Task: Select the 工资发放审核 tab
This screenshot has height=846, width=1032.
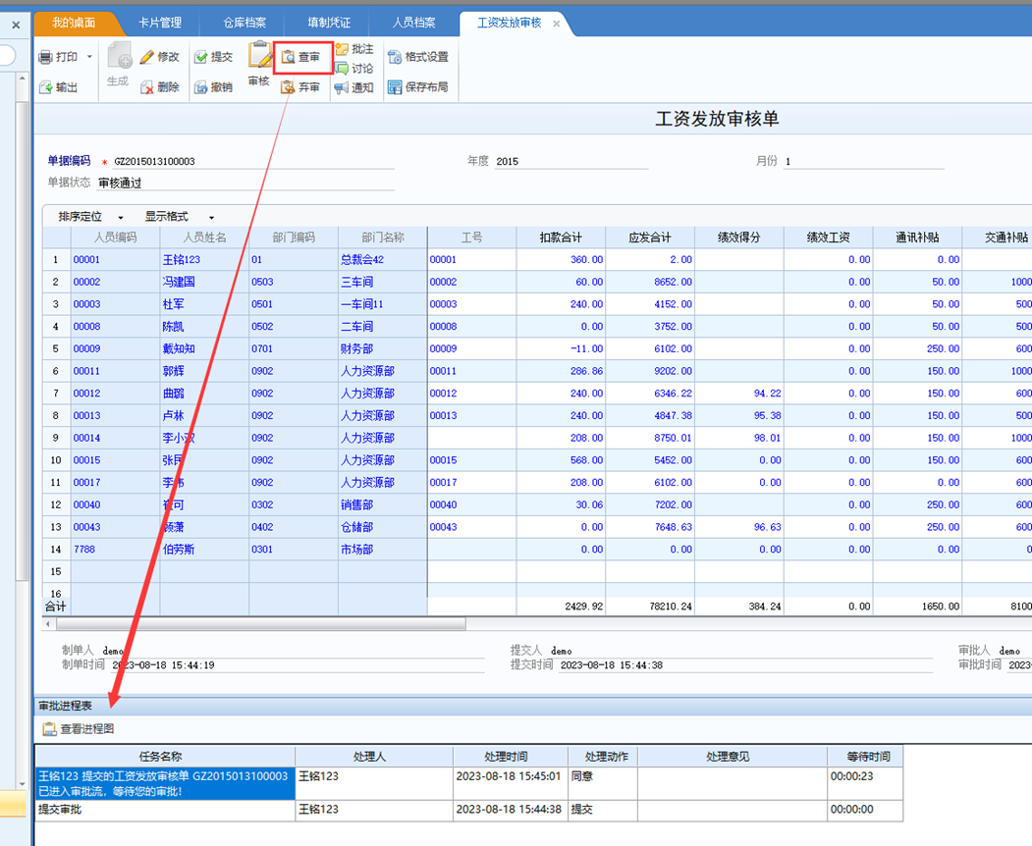Action: 510,23
